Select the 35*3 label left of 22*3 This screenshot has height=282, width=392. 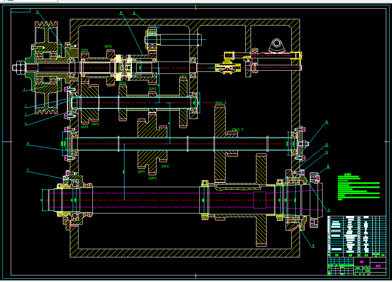(x=122, y=83)
